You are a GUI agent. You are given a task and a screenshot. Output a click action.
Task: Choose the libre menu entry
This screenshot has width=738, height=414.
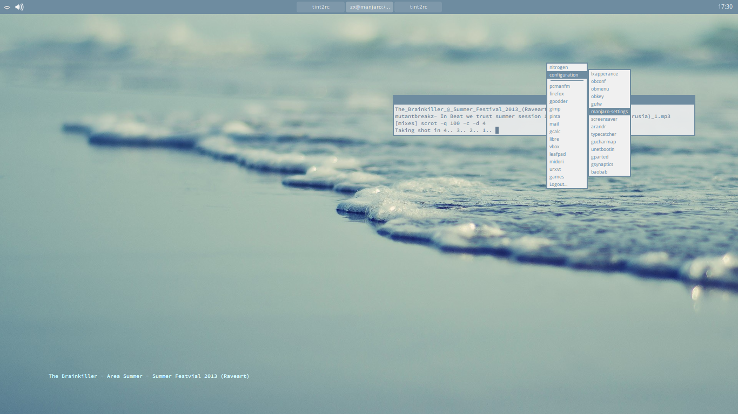point(567,139)
